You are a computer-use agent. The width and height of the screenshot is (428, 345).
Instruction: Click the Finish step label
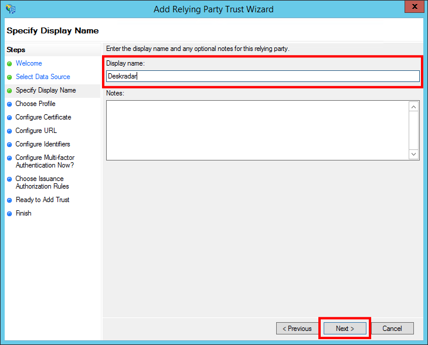pos(23,213)
